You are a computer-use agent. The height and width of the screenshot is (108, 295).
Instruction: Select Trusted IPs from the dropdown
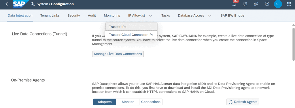[131, 27]
